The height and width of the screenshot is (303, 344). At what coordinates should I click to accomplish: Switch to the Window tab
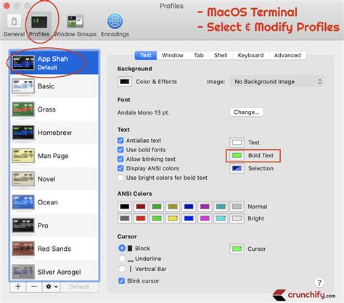pyautogui.click(x=173, y=55)
